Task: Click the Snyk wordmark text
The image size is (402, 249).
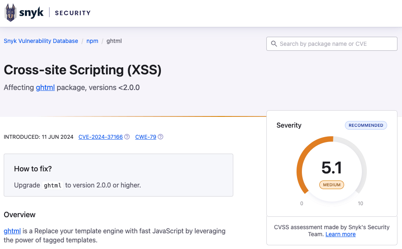Action: pos(31,13)
